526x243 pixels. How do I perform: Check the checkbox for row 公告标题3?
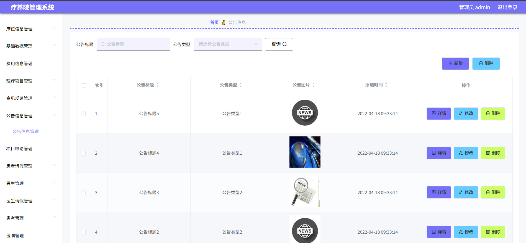coord(83,193)
